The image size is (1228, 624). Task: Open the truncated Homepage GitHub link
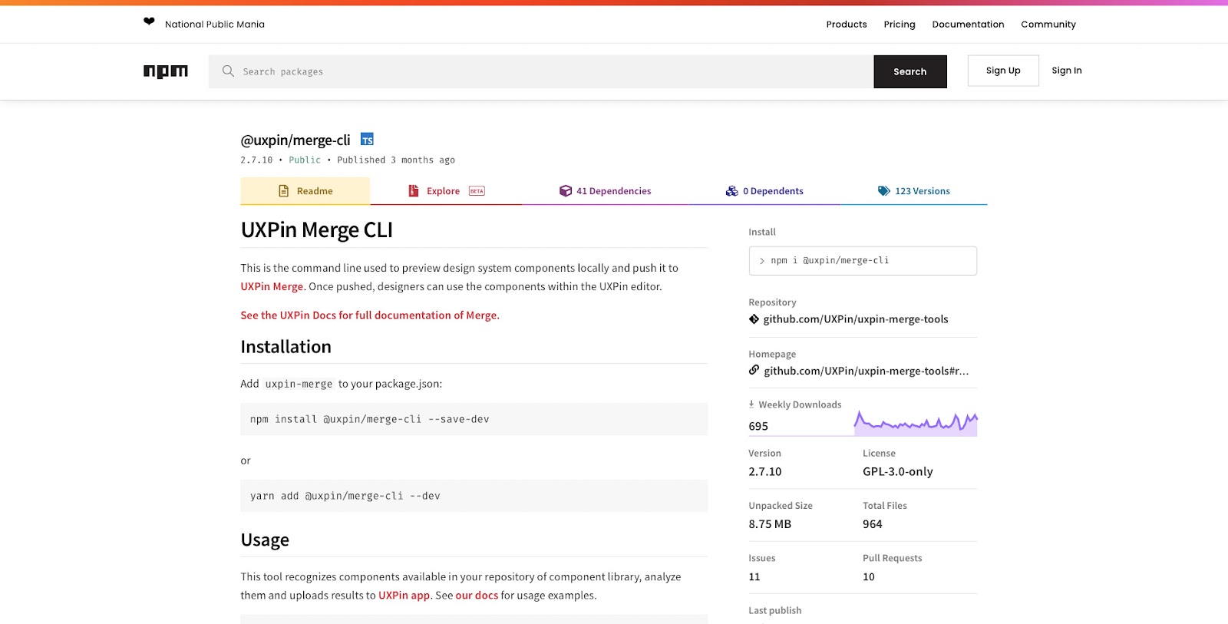tap(867, 371)
